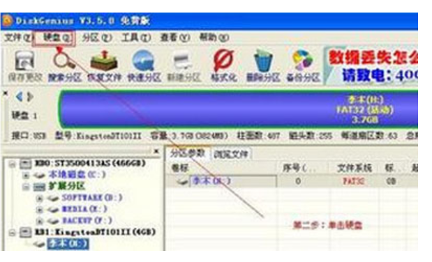Click the 删除分区 delete partition trash icon
Image resolution: width=432 pixels, height=262 pixels.
point(263,61)
